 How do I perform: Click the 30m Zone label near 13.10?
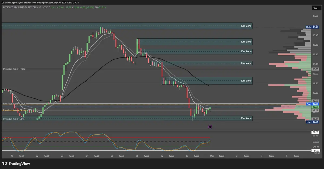coord(246,63)
